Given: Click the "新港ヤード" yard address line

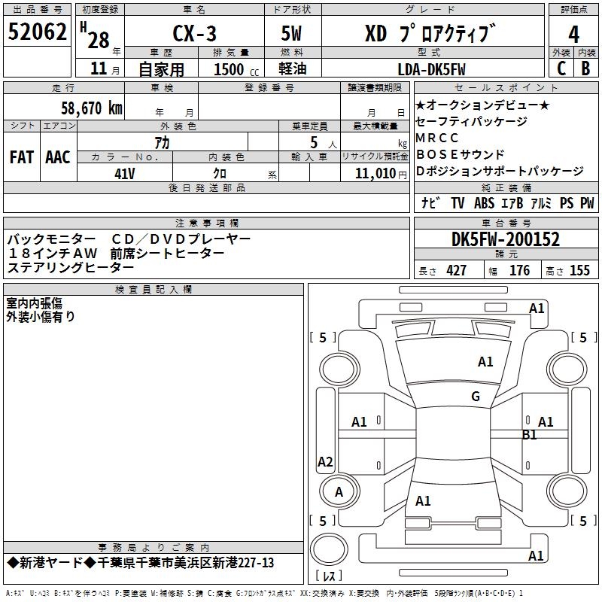Looking at the screenshot, I should [141, 563].
